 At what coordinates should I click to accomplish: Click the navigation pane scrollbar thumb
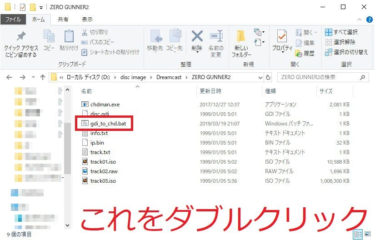pyautogui.click(x=67, y=149)
